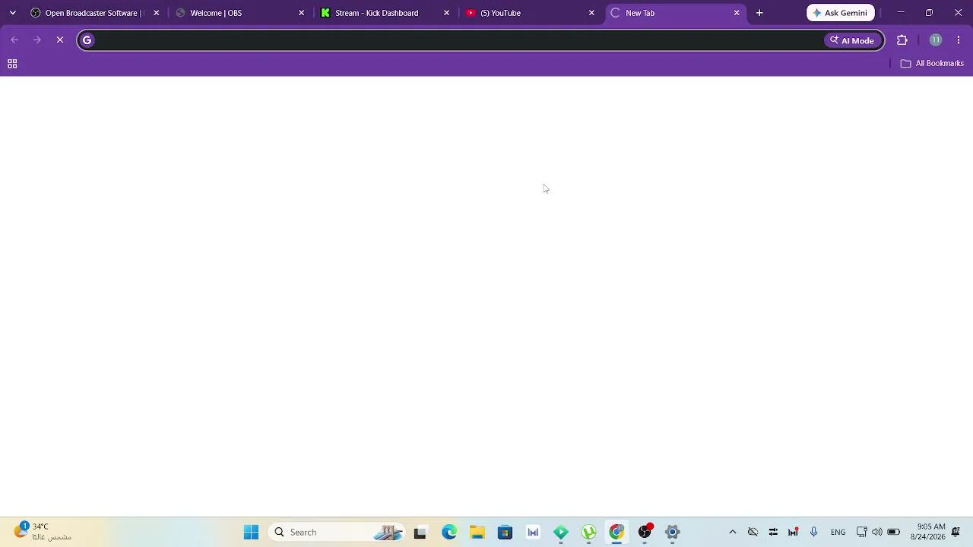Close the YouTube tab
Viewport: 973px width, 547px height.
tap(591, 13)
